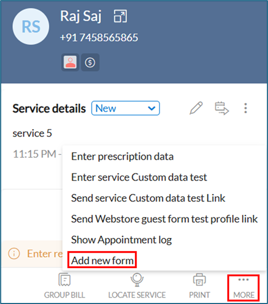268x304 pixels.
Task: Open the MORE options button
Action: pyautogui.click(x=244, y=288)
